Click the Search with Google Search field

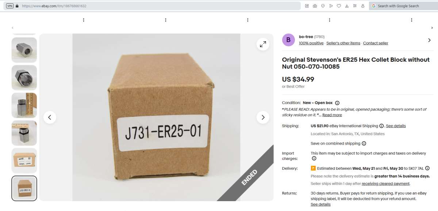[403, 6]
